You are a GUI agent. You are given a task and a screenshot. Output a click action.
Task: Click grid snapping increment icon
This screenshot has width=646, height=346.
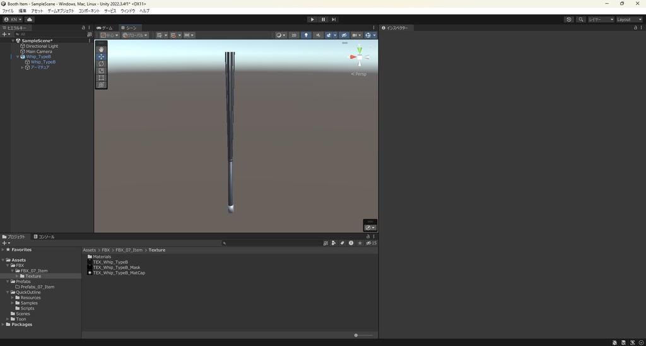pos(188,35)
